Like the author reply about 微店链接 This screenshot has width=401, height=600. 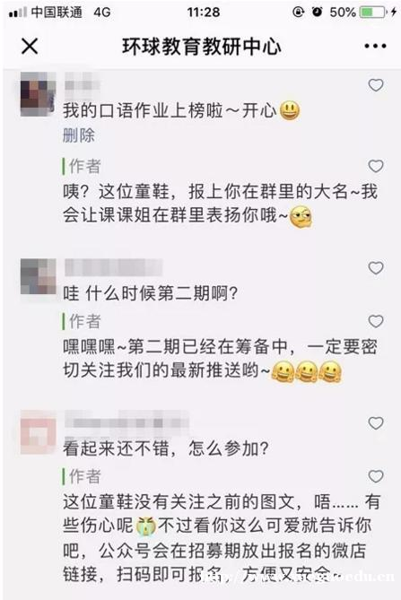point(376,476)
